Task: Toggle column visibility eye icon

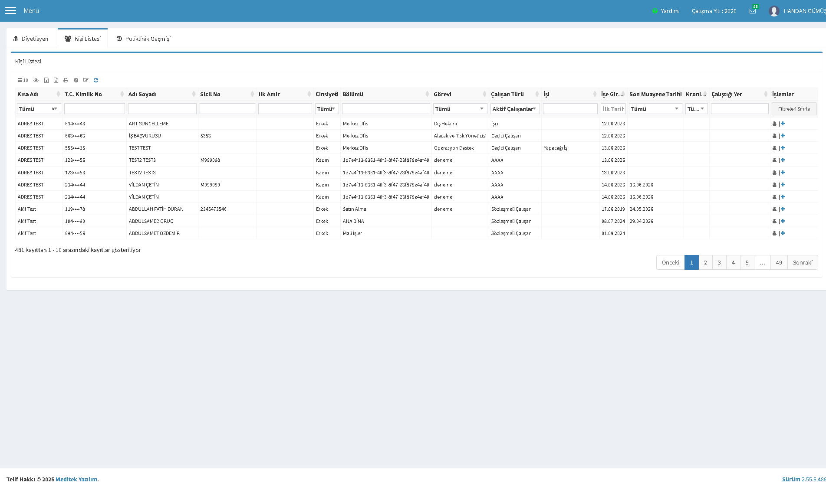Action: click(36, 80)
